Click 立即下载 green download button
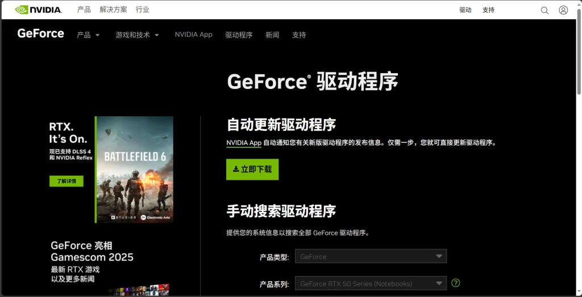This screenshot has height=297, width=582. coord(252,169)
